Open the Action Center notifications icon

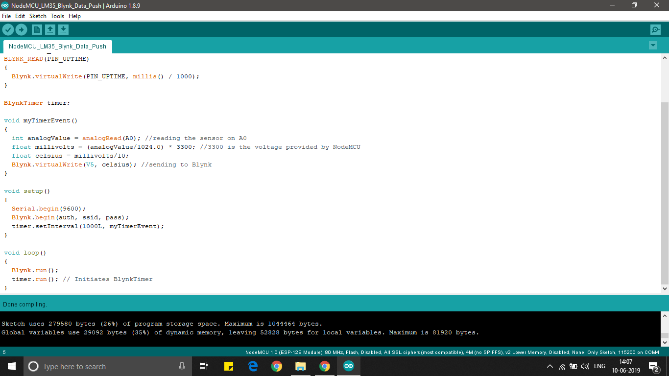[x=653, y=366]
